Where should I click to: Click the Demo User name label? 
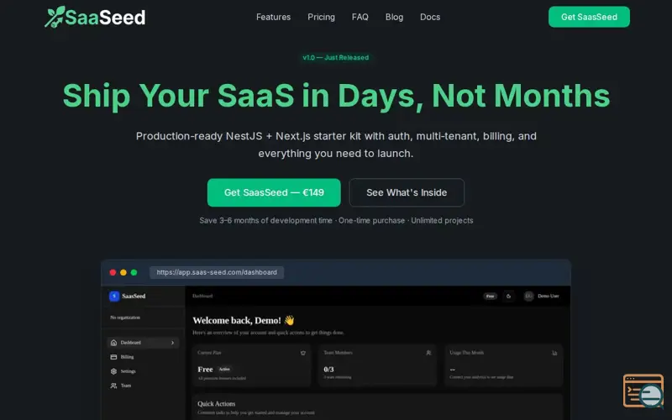pyautogui.click(x=549, y=297)
